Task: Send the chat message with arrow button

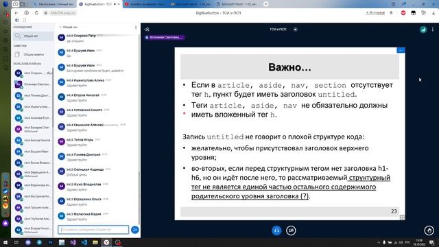Action: [x=135, y=230]
